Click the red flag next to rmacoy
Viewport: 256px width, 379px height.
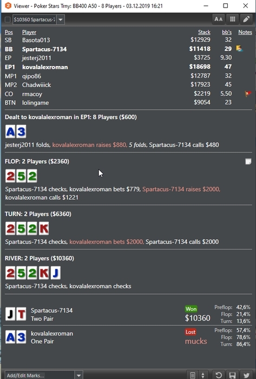[x=248, y=94]
